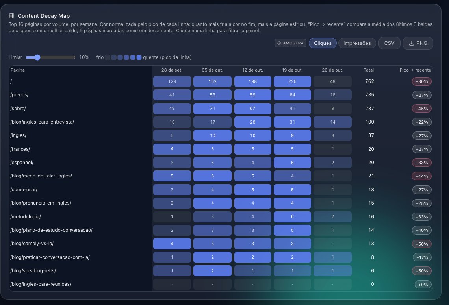
Task: Click the grid icon beside Content Decay Map
Action: 11,16
